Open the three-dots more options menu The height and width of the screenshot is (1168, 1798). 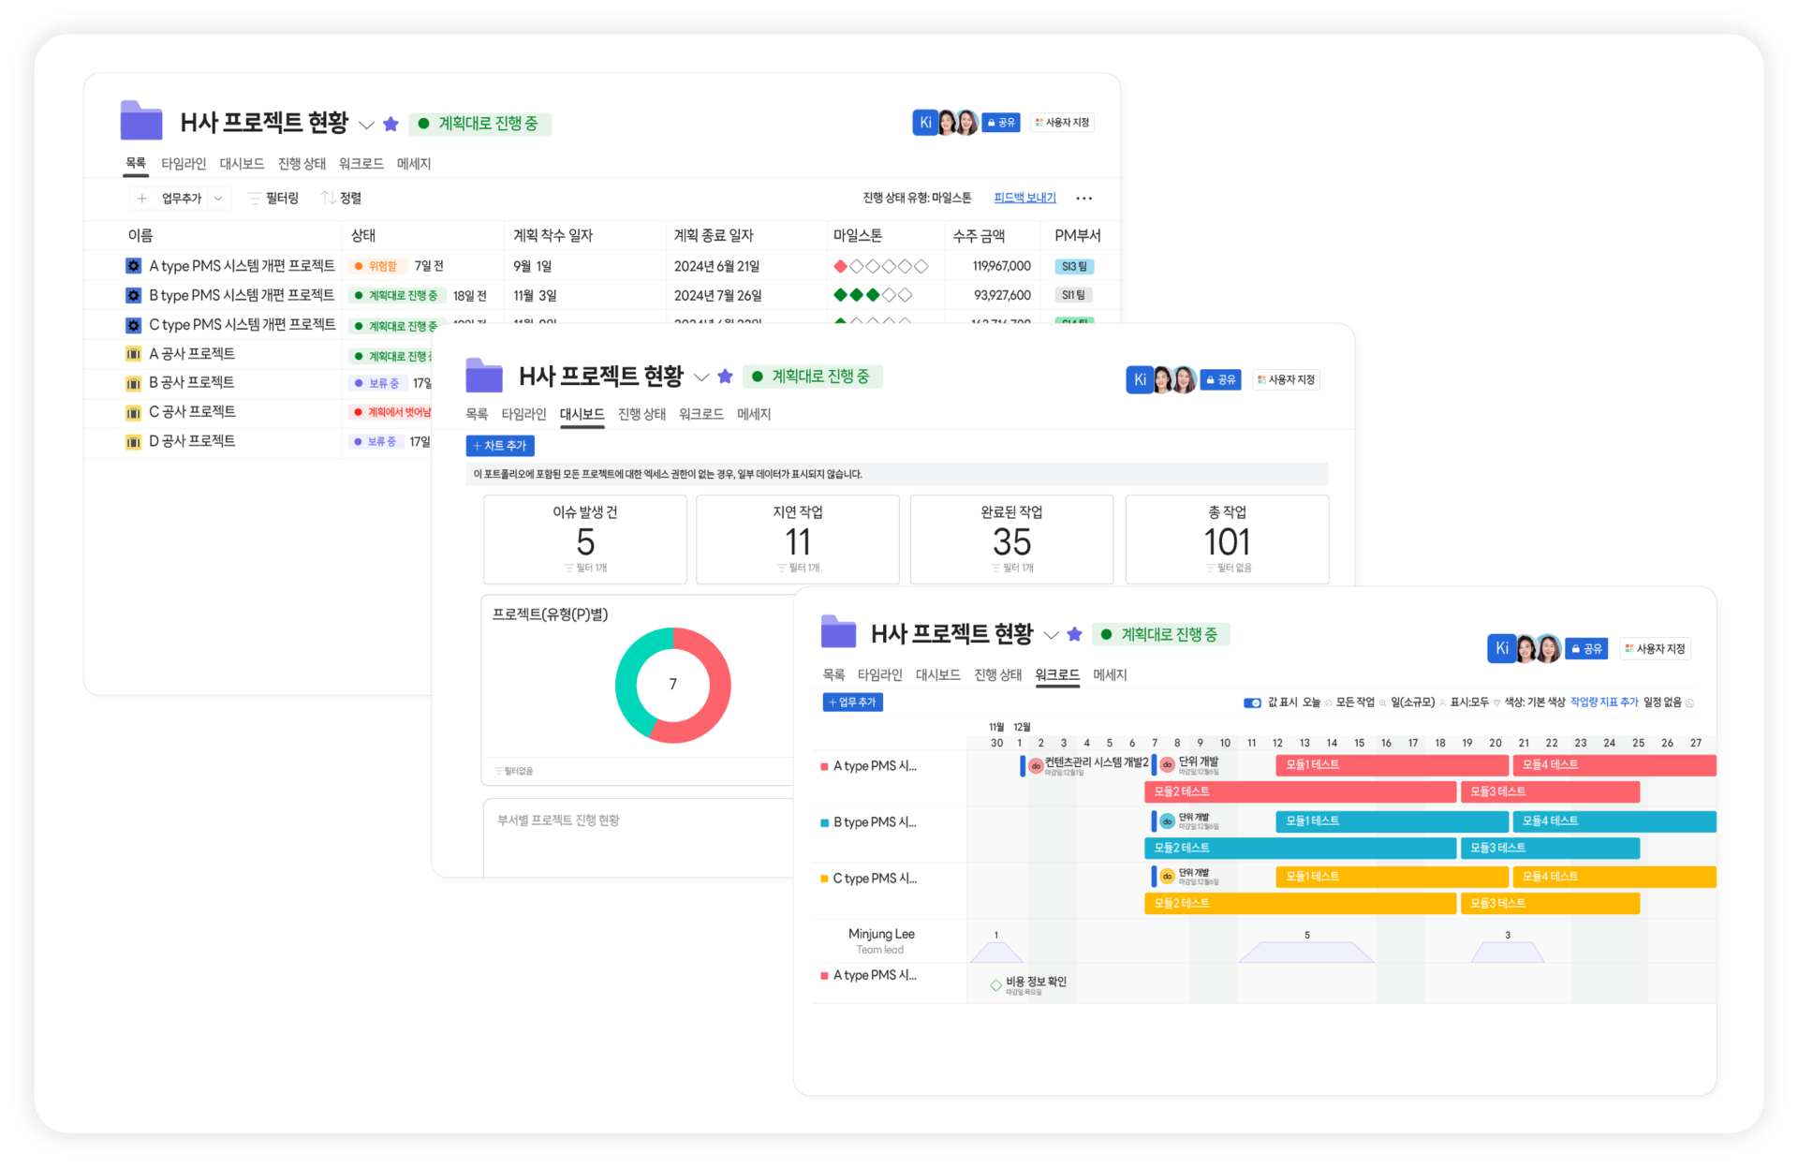pyautogui.click(x=1083, y=199)
